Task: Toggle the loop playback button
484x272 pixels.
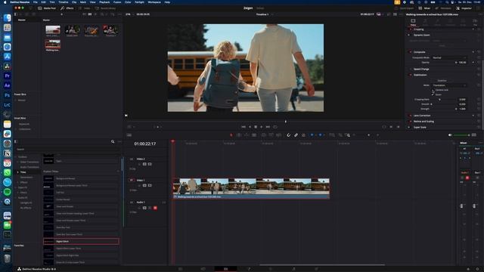Action: coord(275,127)
